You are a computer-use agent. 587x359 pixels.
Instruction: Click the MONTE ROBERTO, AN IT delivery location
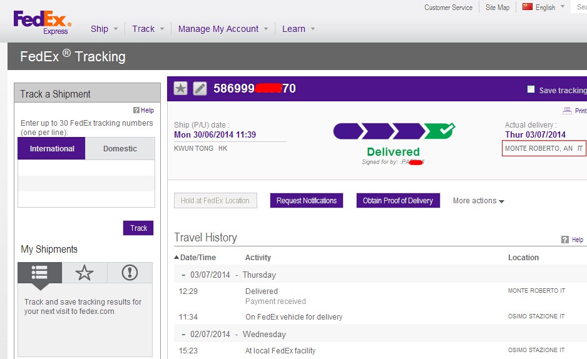click(544, 148)
